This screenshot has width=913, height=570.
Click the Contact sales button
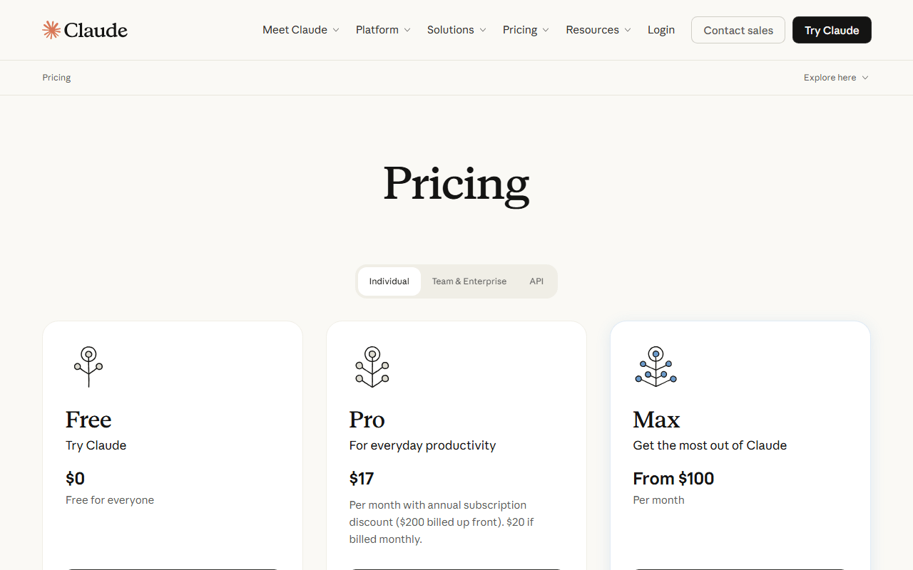(x=738, y=30)
